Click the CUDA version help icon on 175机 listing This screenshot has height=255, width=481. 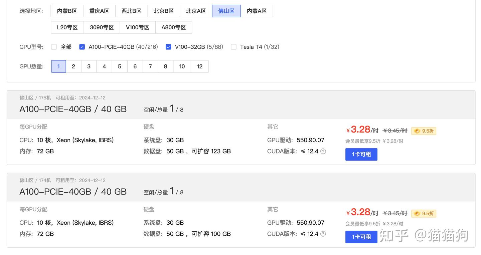[323, 151]
